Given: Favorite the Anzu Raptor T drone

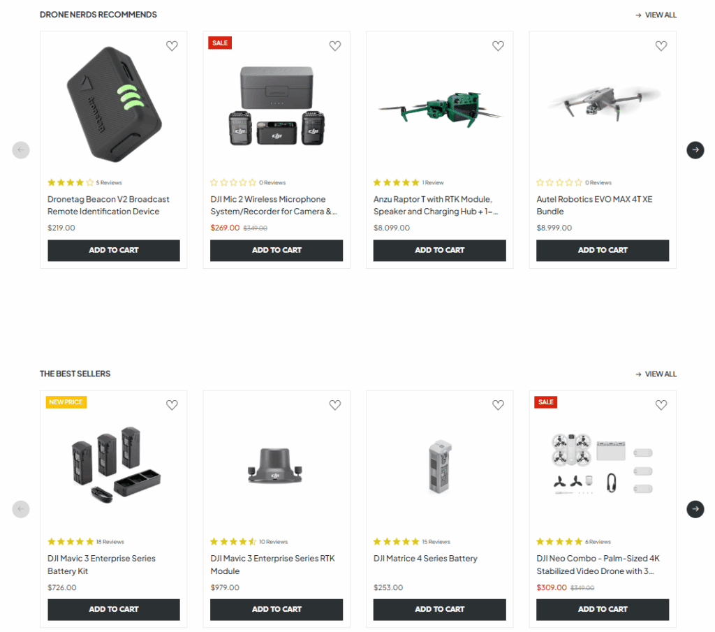Looking at the screenshot, I should click(x=498, y=46).
